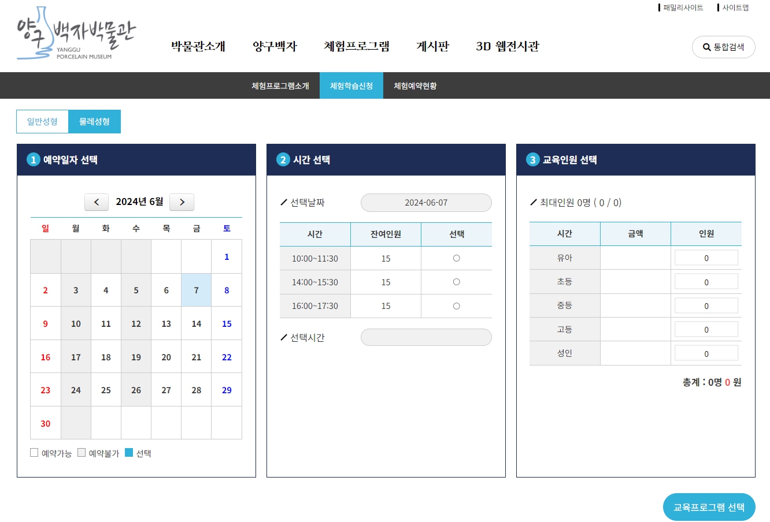The width and height of the screenshot is (770, 522).
Task: Click the pencil icon beside 선택날짜
Action: tap(283, 202)
